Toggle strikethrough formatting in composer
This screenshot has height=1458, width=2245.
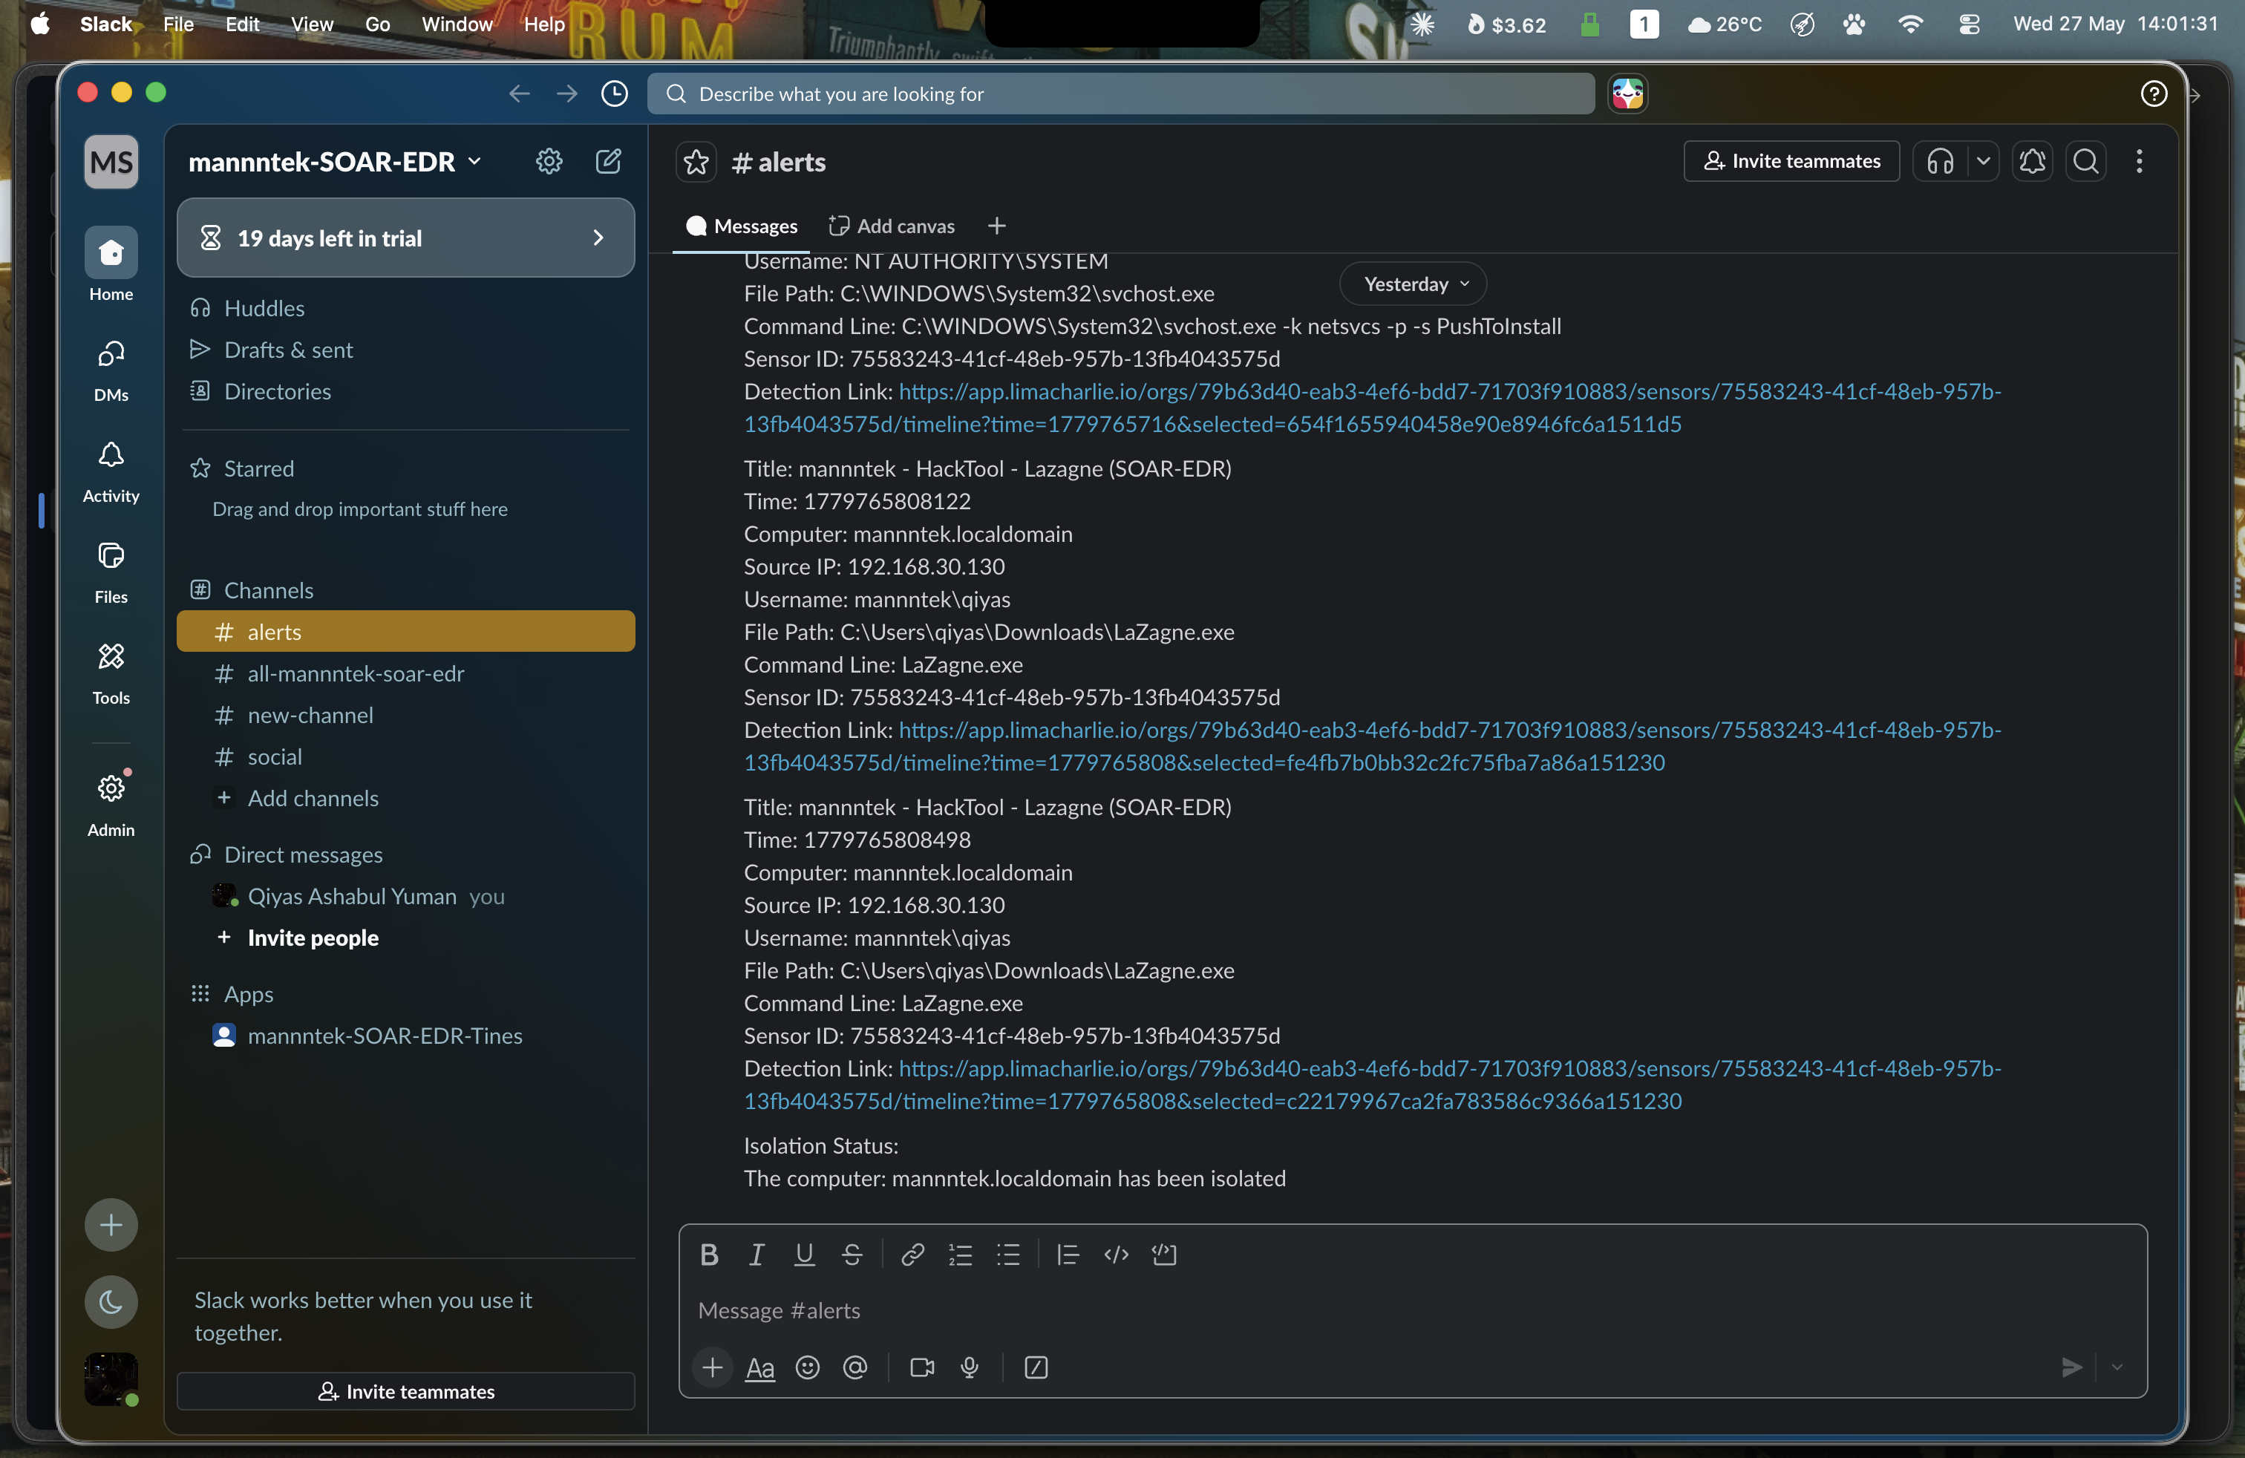point(852,1255)
